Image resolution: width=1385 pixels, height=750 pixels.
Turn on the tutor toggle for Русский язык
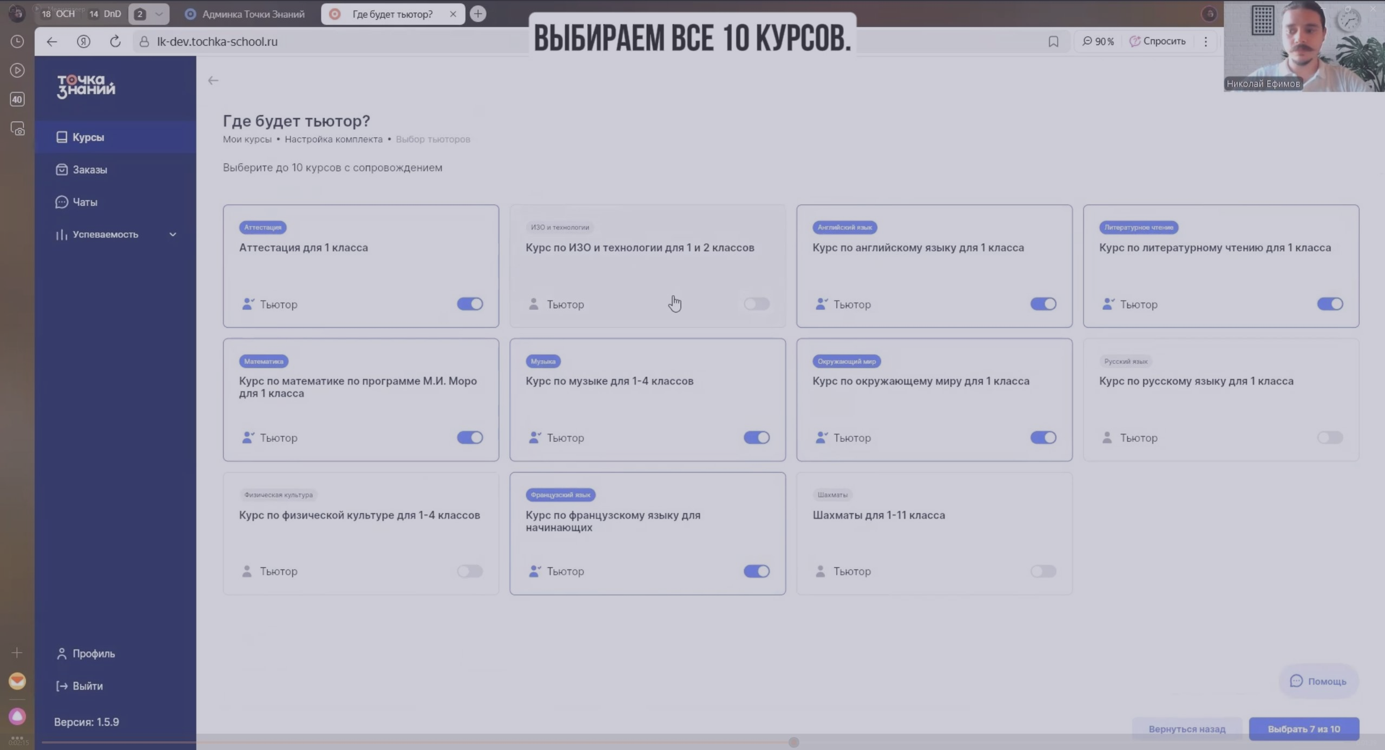(x=1330, y=437)
